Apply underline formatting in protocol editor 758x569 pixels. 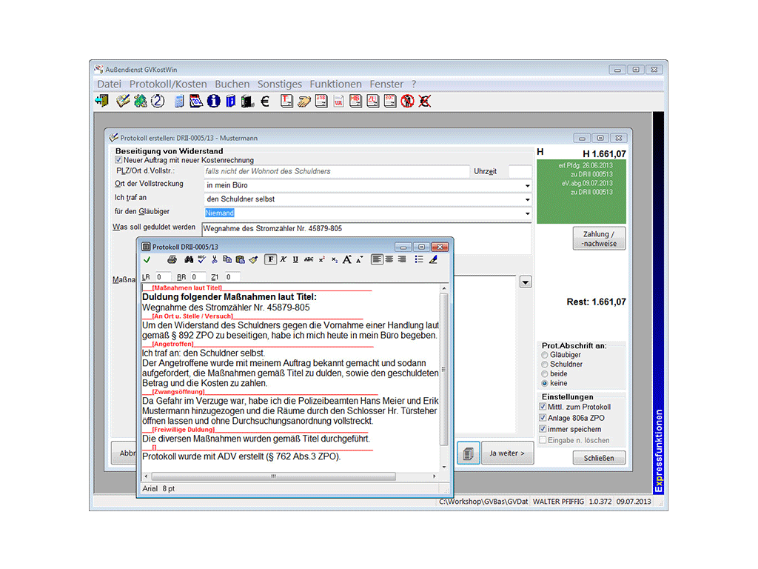point(295,259)
